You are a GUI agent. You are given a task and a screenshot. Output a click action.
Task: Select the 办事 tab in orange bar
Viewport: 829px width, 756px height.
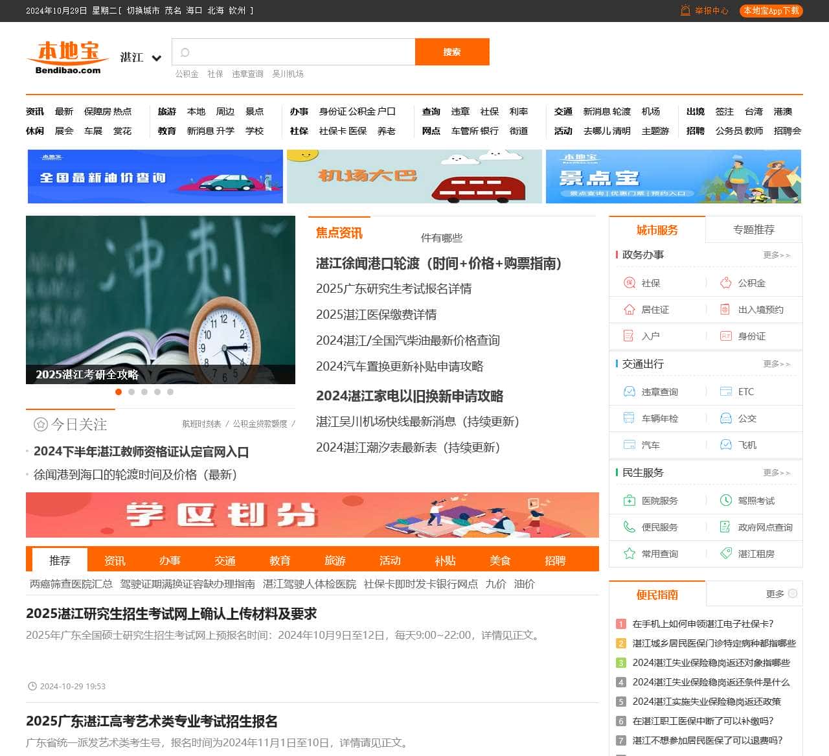[170, 560]
